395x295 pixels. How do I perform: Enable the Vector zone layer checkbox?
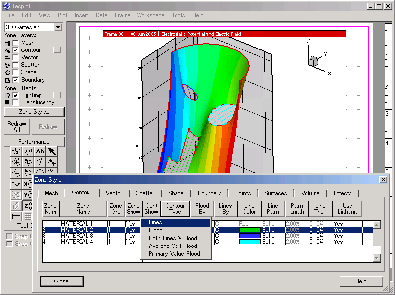pos(16,58)
